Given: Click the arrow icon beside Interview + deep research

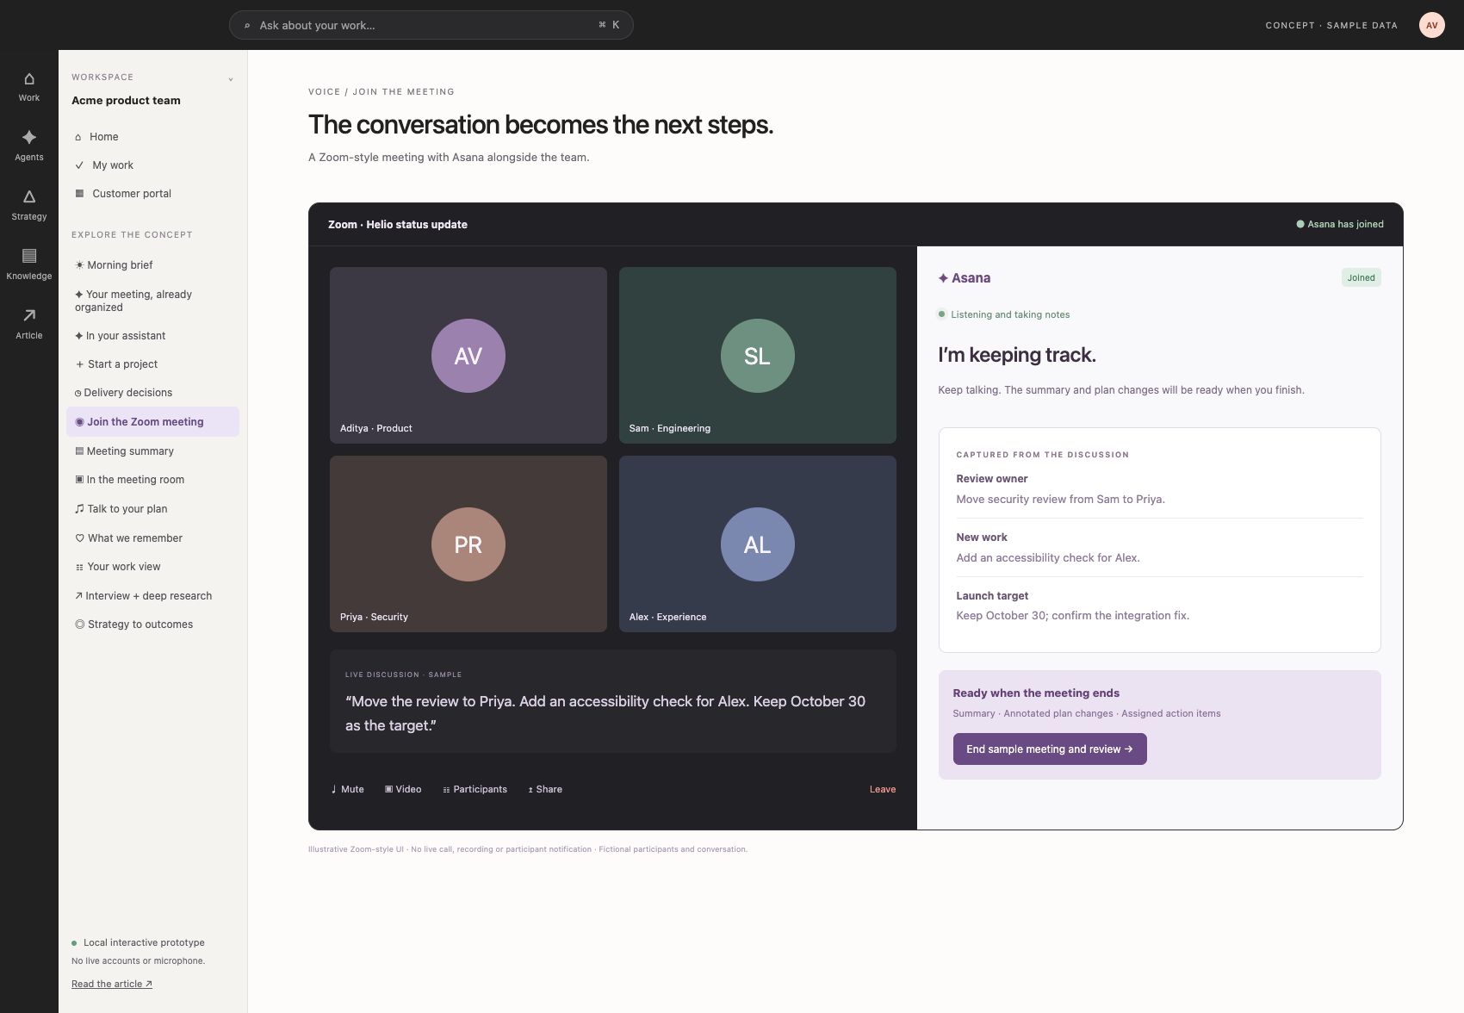Looking at the screenshot, I should point(78,596).
